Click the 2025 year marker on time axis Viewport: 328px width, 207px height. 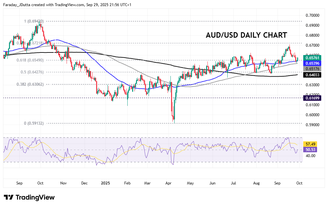tap(105, 183)
